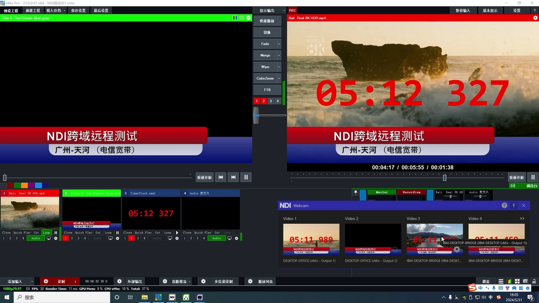Open the 新建工程 menu item
This screenshot has width=539, height=303.
33,11
